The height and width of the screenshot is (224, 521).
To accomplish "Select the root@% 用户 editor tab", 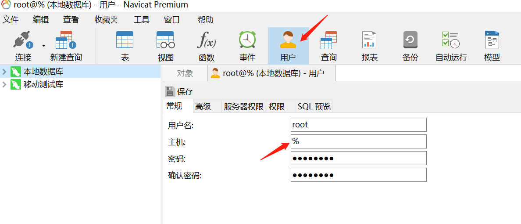I will pyautogui.click(x=272, y=73).
